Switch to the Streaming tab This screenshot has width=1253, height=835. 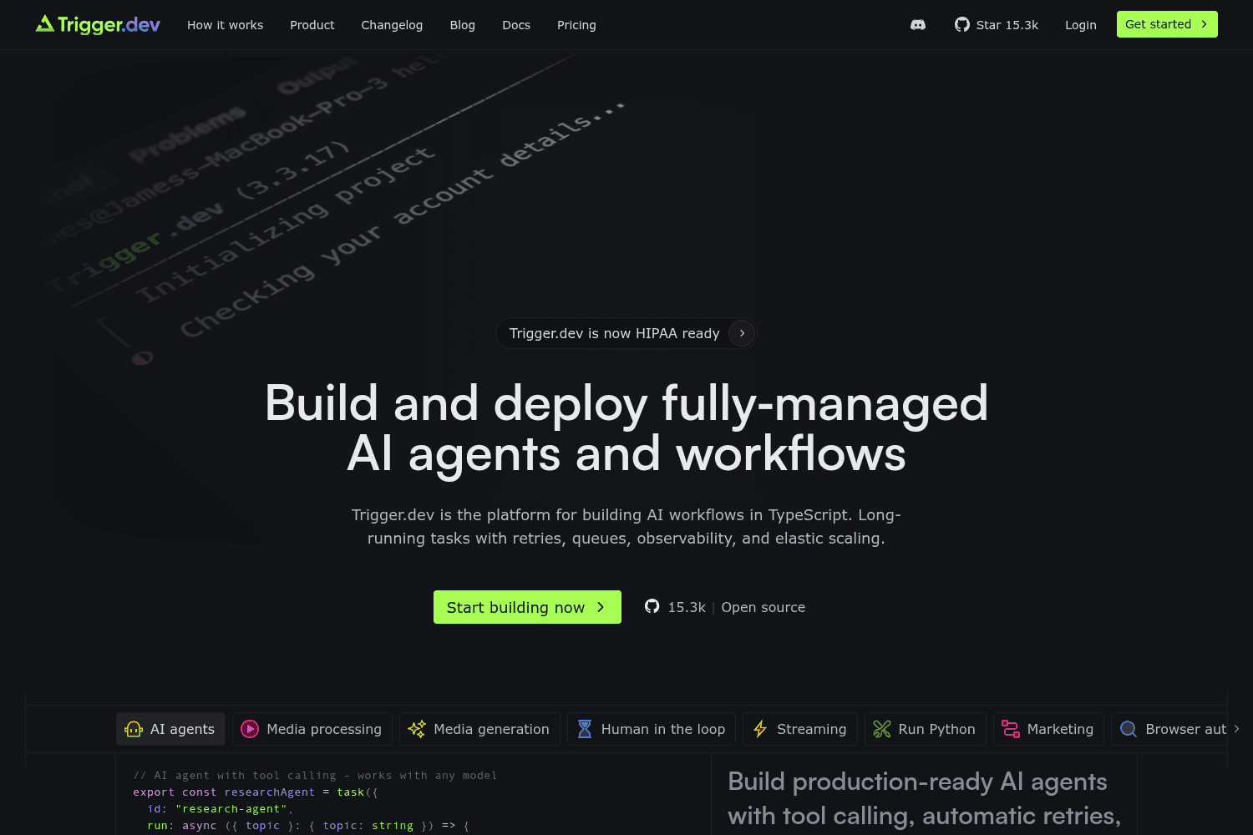(x=800, y=729)
